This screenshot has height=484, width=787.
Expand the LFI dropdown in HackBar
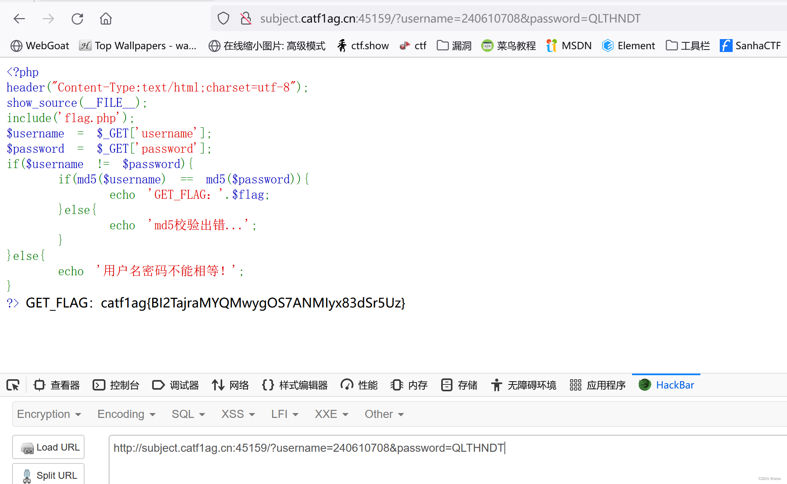(x=285, y=414)
